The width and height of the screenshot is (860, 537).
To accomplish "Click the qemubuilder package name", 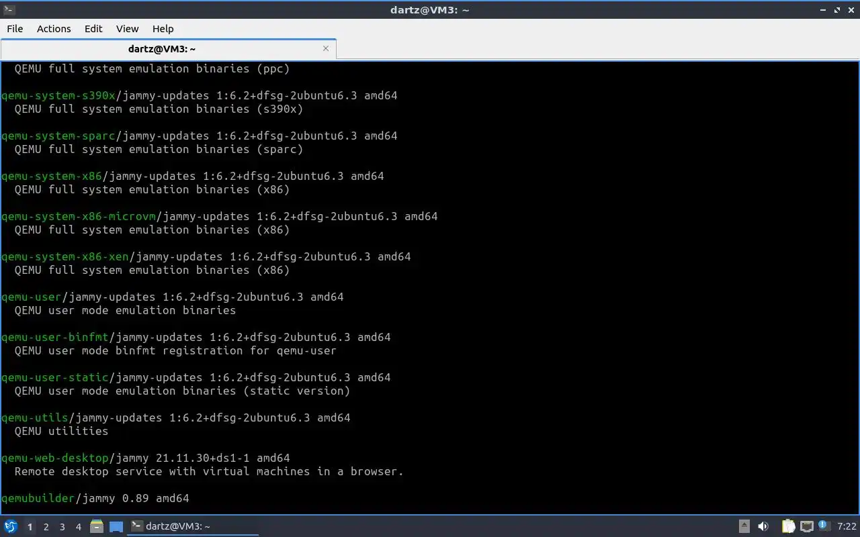I will (38, 498).
